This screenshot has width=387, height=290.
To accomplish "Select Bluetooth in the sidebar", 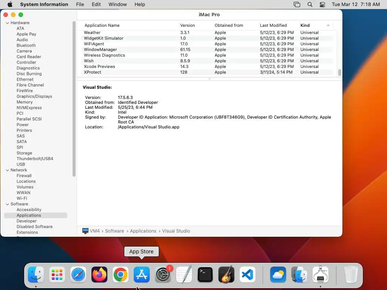I will (26, 45).
